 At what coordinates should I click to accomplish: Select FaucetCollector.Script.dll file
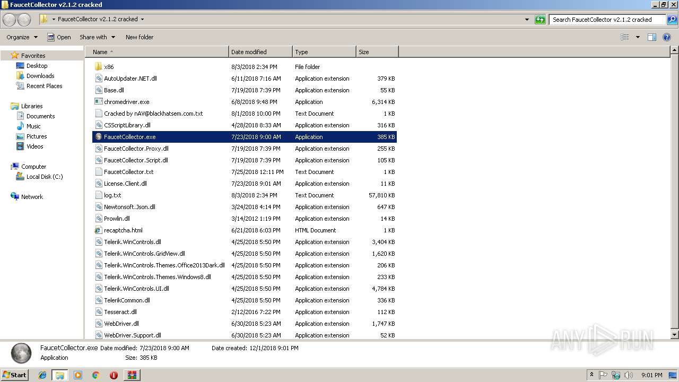point(245,160)
